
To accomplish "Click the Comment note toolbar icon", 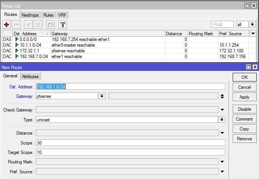I will pyautogui.click(x=50, y=25).
